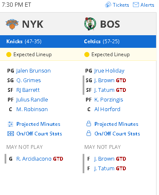Open Jrue Holiday's player page
This screenshot has width=159, height=195.
pyautogui.click(x=109, y=71)
